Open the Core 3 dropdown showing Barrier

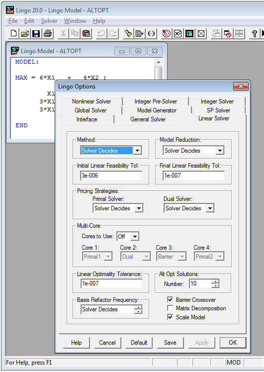click(182, 256)
